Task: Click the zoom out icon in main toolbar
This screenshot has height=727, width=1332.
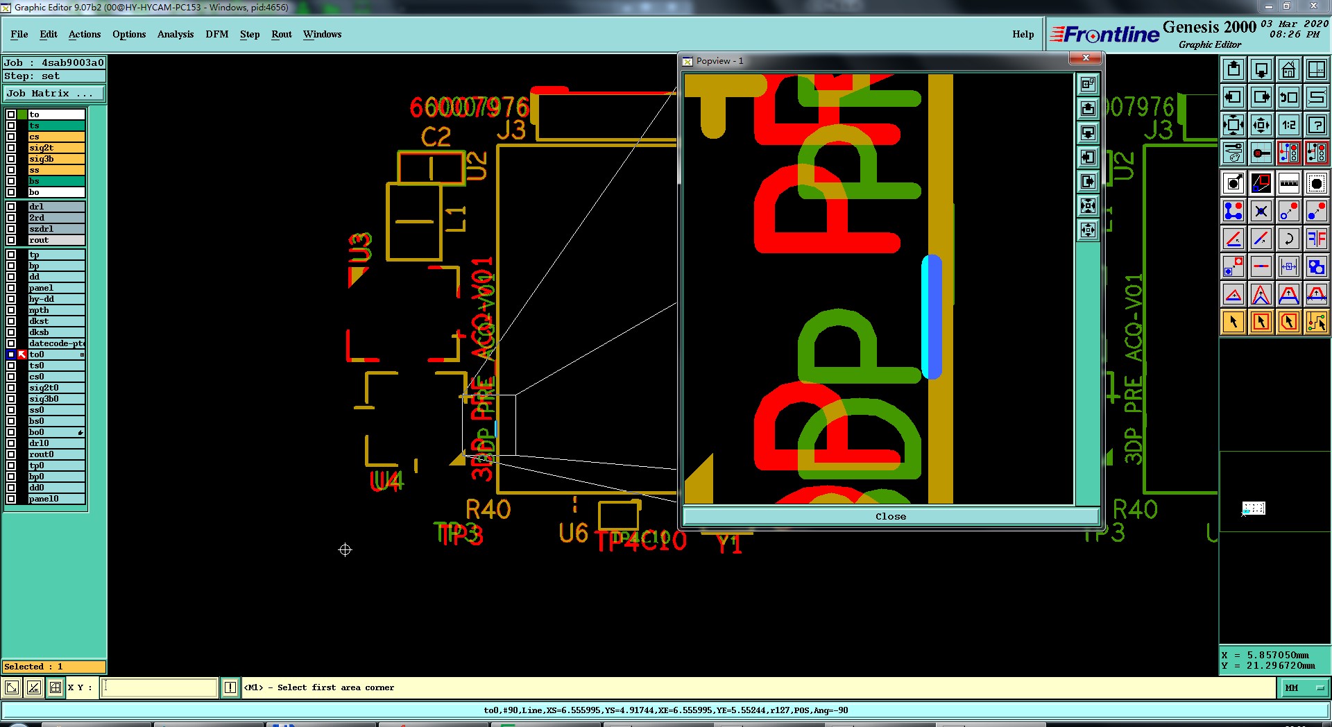Action: tap(1261, 125)
